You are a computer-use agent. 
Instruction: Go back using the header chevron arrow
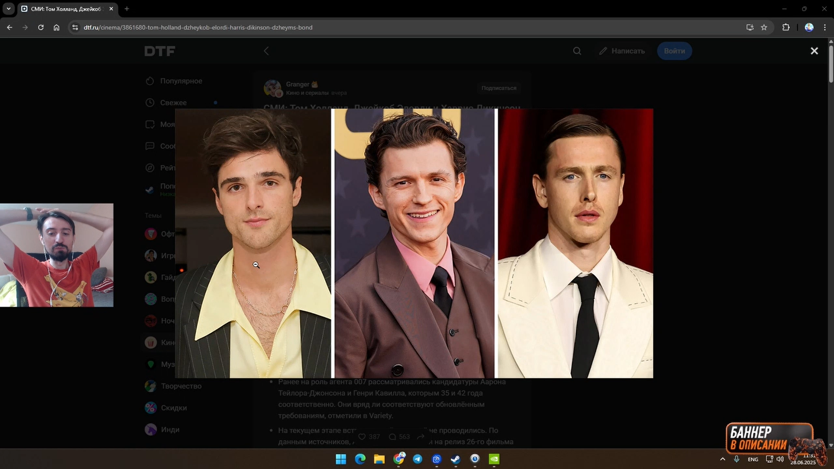(266, 51)
